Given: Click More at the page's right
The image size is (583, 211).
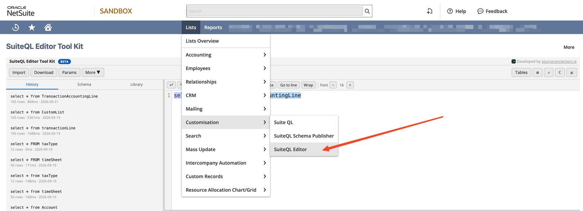Looking at the screenshot, I should 569,47.
